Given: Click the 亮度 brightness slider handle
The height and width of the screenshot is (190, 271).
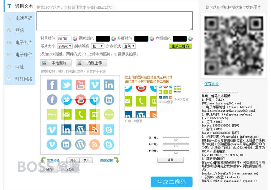Looking at the screenshot, I should (x=176, y=139).
